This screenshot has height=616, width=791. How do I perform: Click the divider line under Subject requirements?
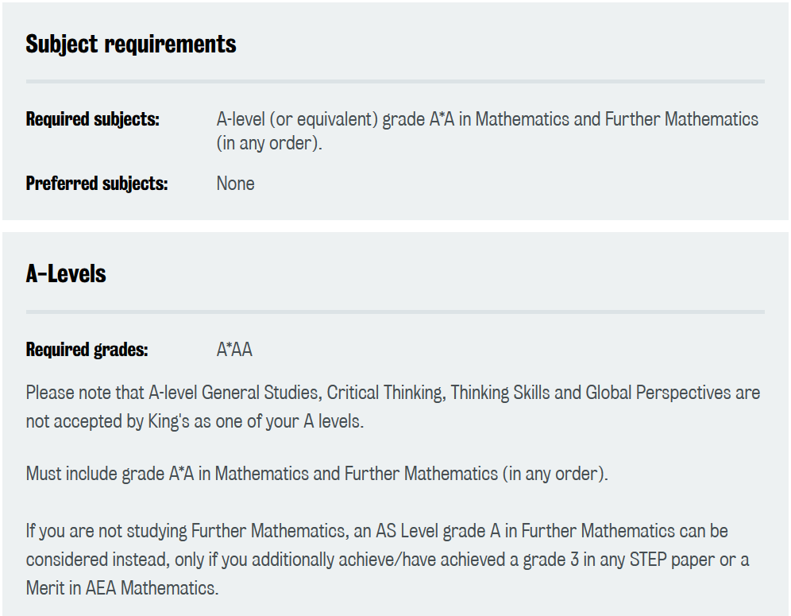[x=395, y=81]
